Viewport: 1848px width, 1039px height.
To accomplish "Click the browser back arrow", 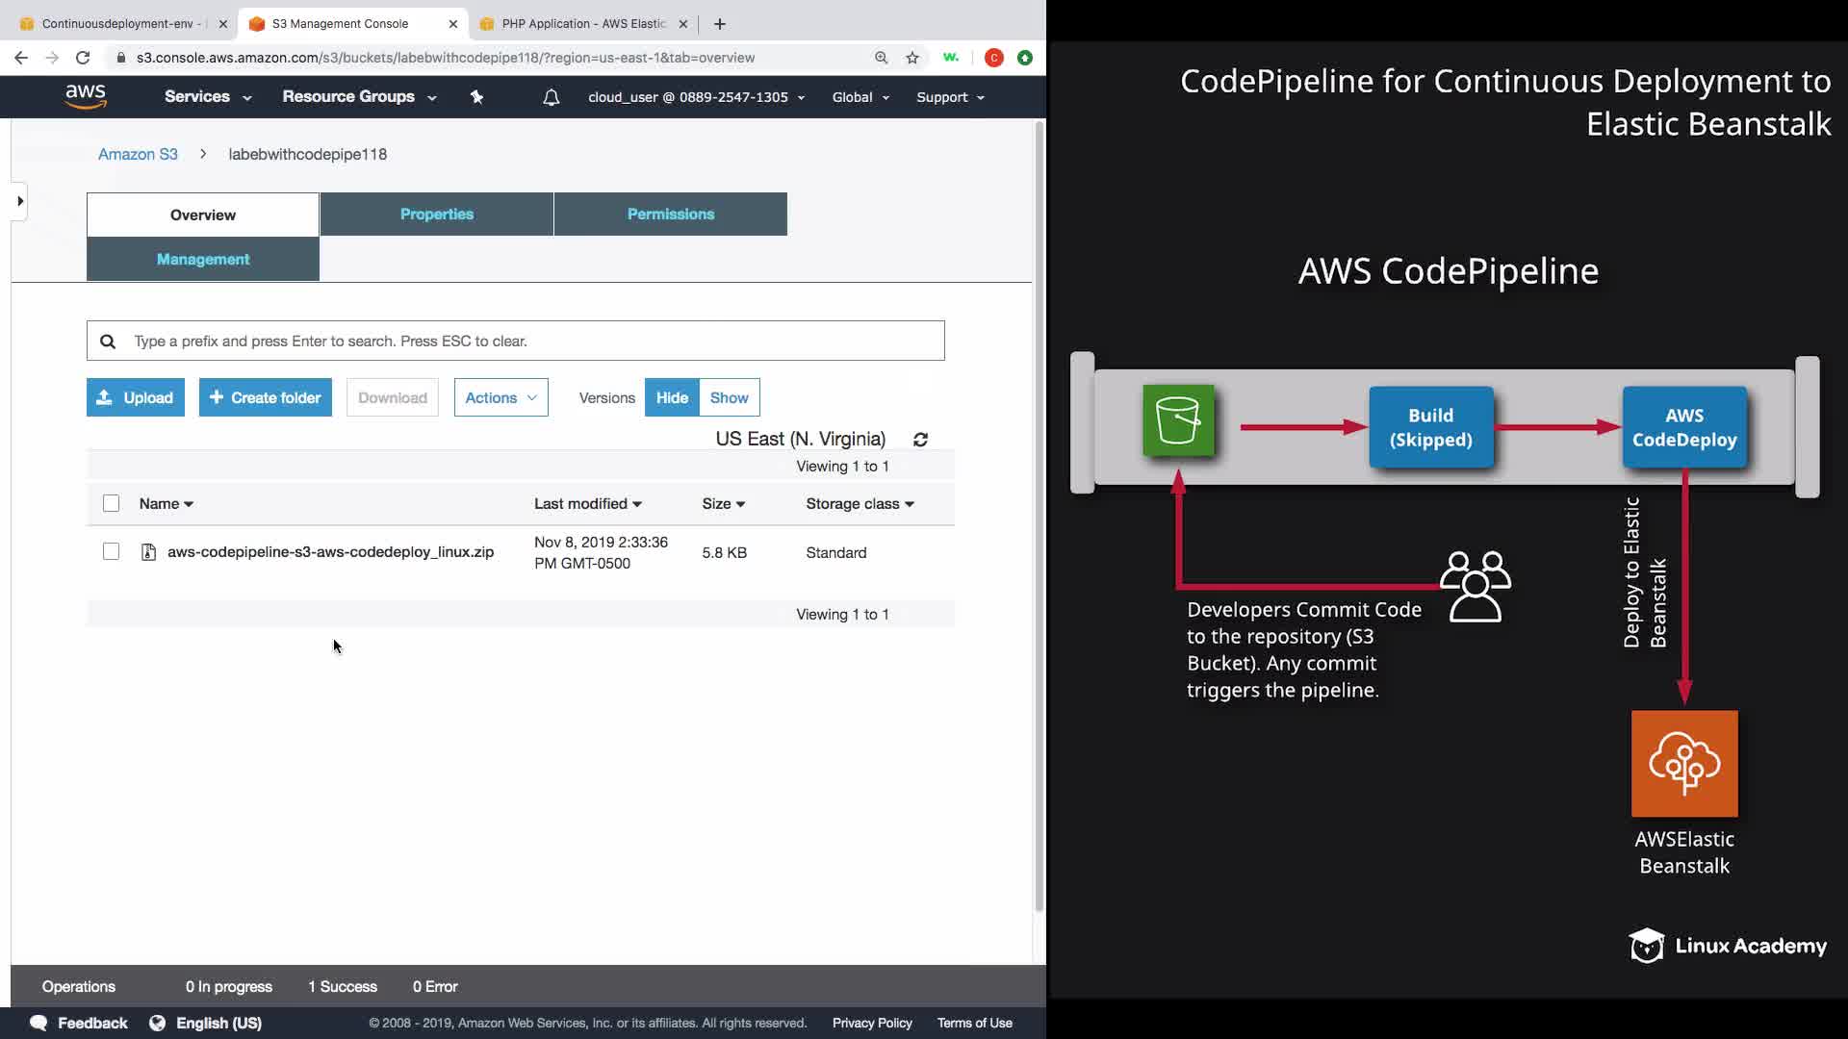I will 21,58.
